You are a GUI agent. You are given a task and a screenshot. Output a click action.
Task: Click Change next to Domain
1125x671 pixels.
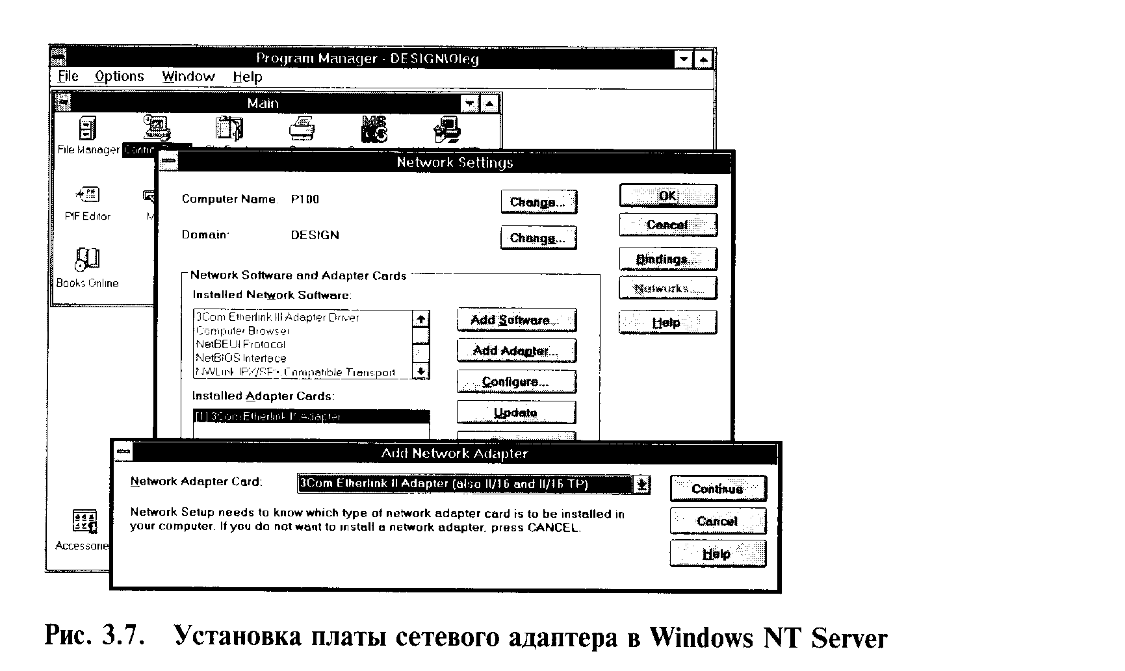(x=538, y=238)
